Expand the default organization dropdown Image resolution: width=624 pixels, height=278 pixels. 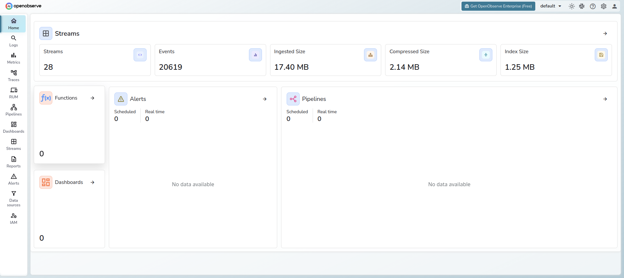point(551,6)
